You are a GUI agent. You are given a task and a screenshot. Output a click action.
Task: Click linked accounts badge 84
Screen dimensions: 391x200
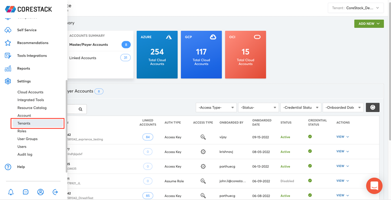click(x=148, y=137)
